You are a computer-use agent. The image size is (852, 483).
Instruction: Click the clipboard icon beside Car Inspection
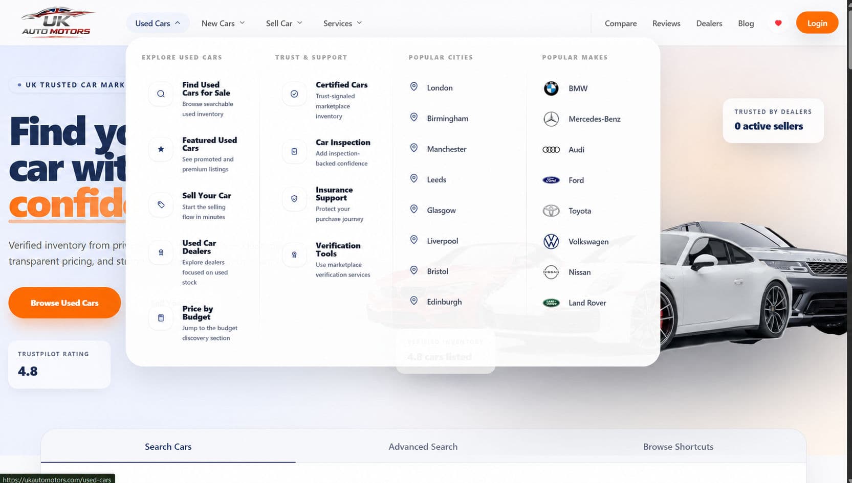tap(294, 151)
